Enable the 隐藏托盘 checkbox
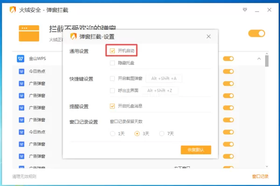 click(x=112, y=63)
